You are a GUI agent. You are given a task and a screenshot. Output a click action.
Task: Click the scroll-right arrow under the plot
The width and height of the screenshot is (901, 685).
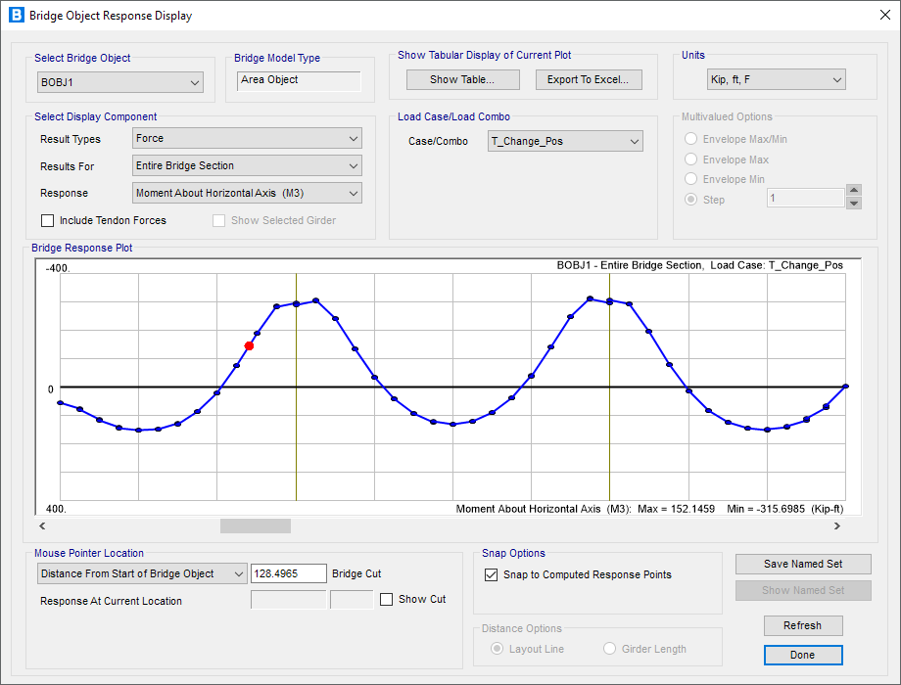(837, 526)
